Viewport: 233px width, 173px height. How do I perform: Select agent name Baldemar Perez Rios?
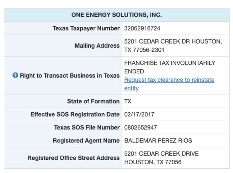158,141
